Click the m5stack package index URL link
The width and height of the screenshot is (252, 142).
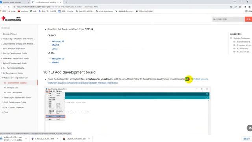tap(82, 83)
